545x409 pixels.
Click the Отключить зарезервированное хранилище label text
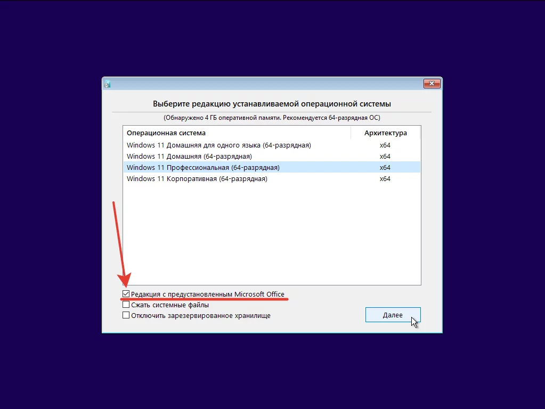[200, 316]
